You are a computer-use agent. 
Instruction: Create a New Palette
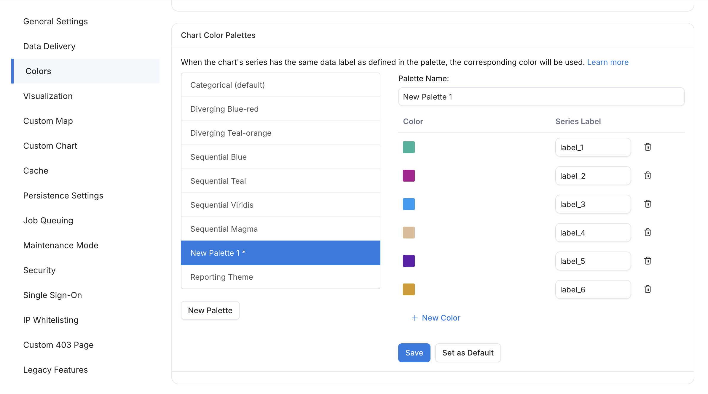pos(210,310)
